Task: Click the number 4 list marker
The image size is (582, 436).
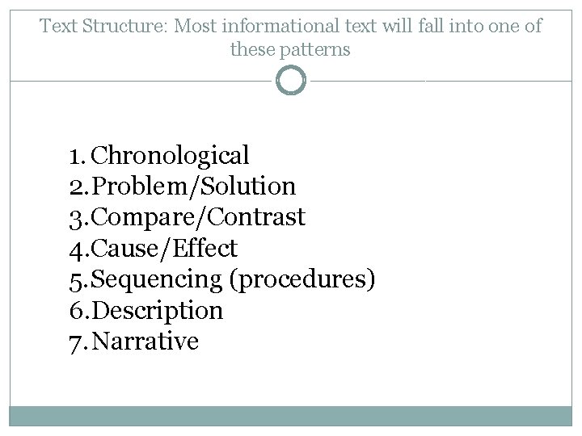Action: (79, 250)
